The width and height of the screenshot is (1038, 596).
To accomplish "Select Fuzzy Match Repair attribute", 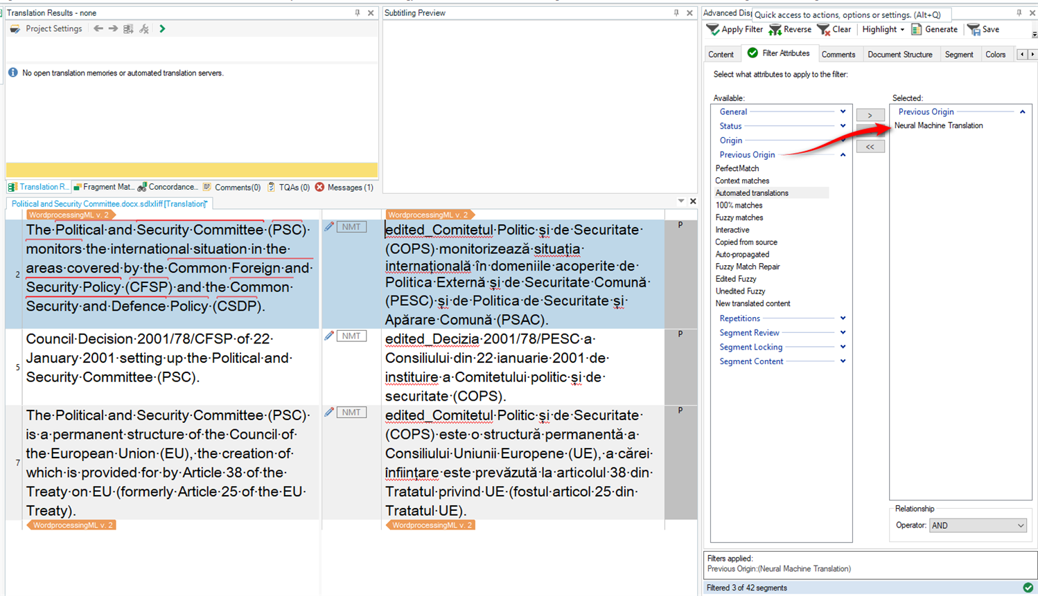I will pos(747,267).
